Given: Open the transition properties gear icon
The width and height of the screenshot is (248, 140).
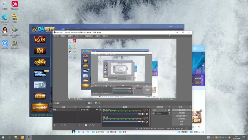Looking at the screenshot, I should pyautogui.click(x=169, y=110).
